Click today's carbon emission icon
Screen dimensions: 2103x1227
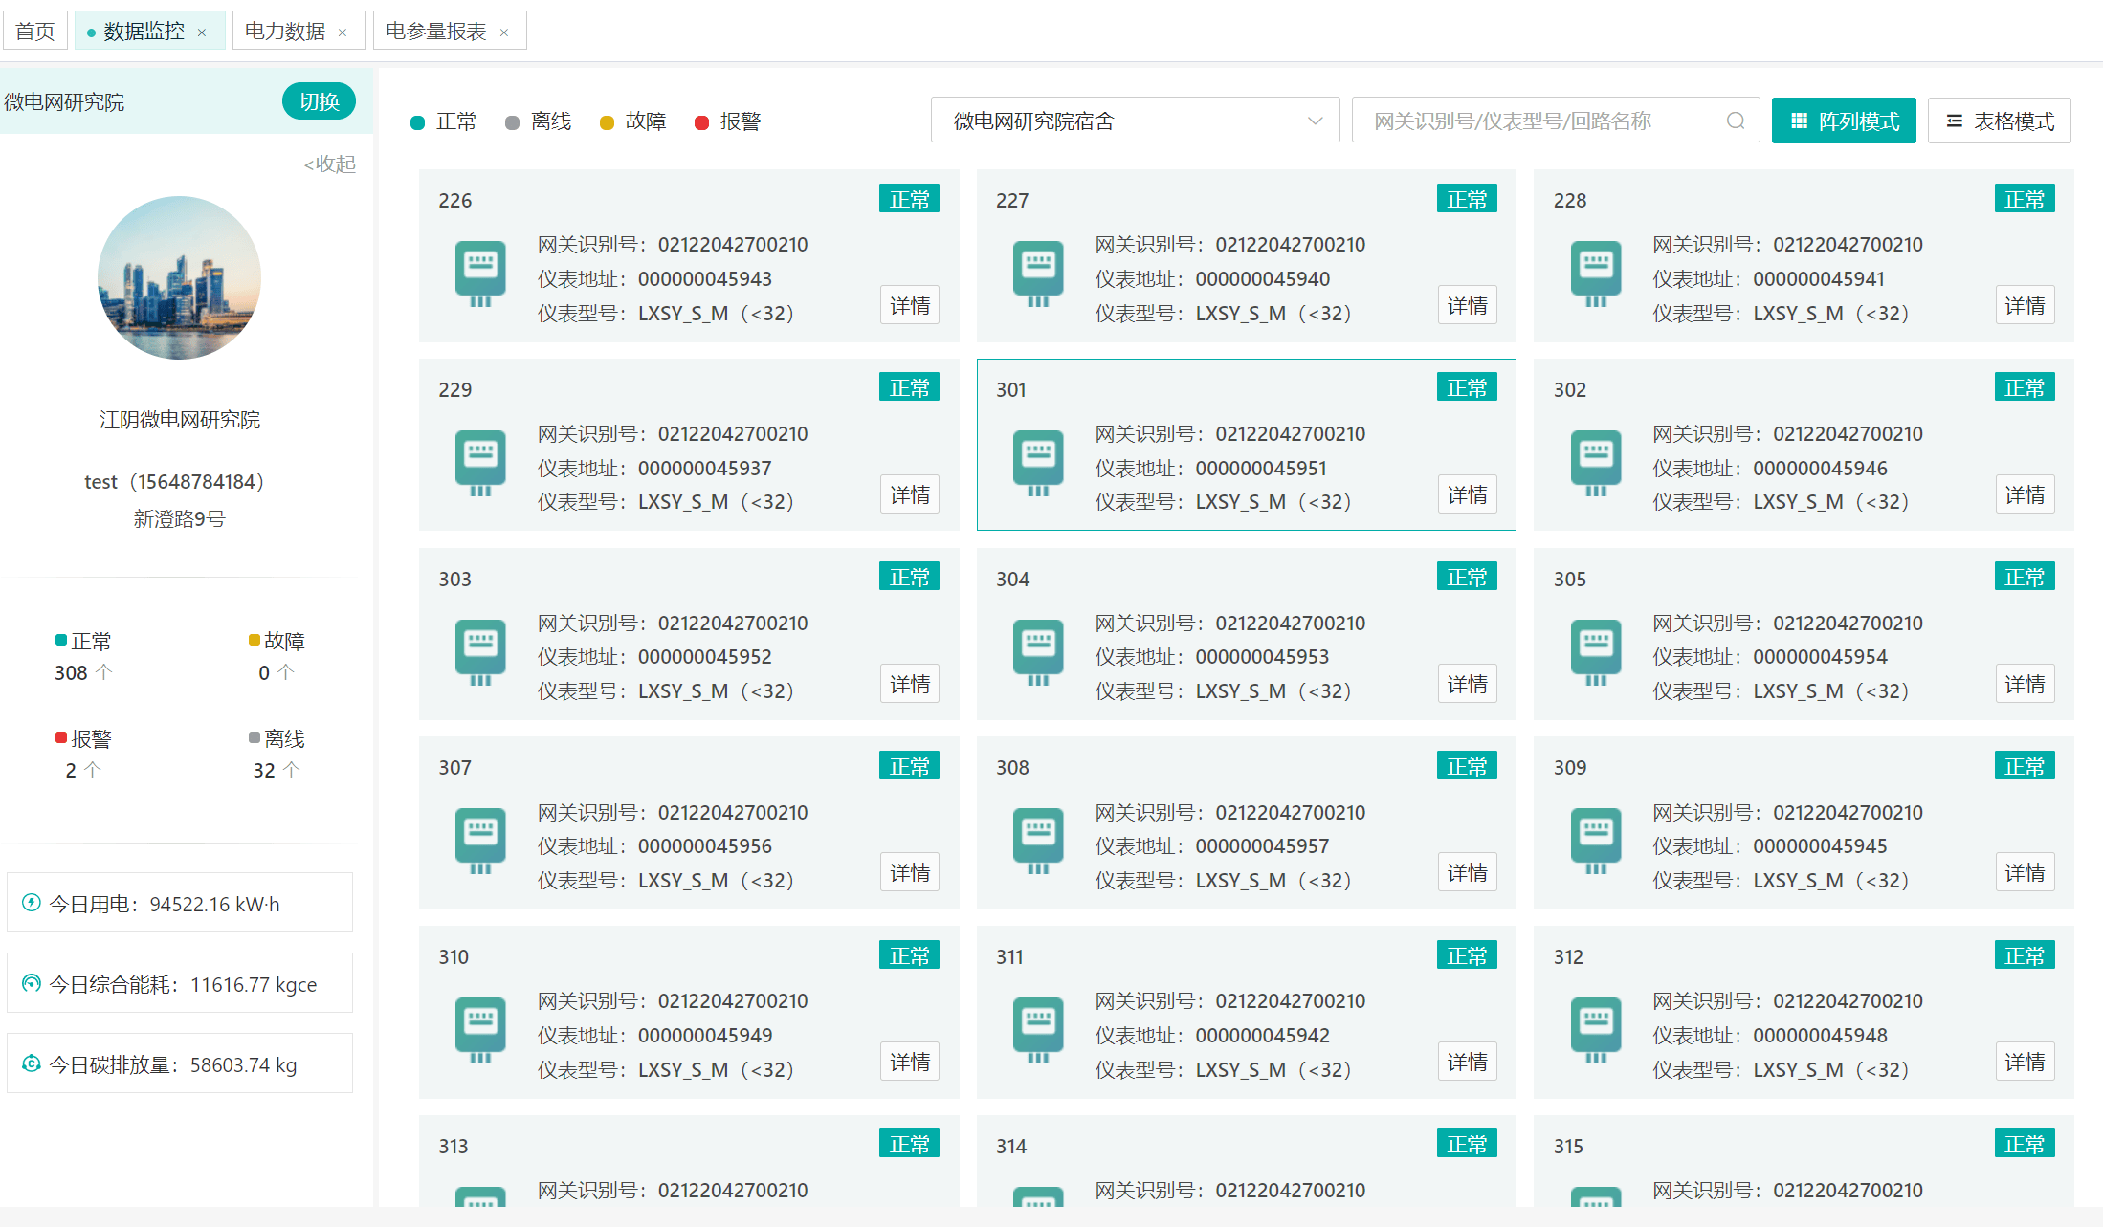pyautogui.click(x=32, y=1063)
